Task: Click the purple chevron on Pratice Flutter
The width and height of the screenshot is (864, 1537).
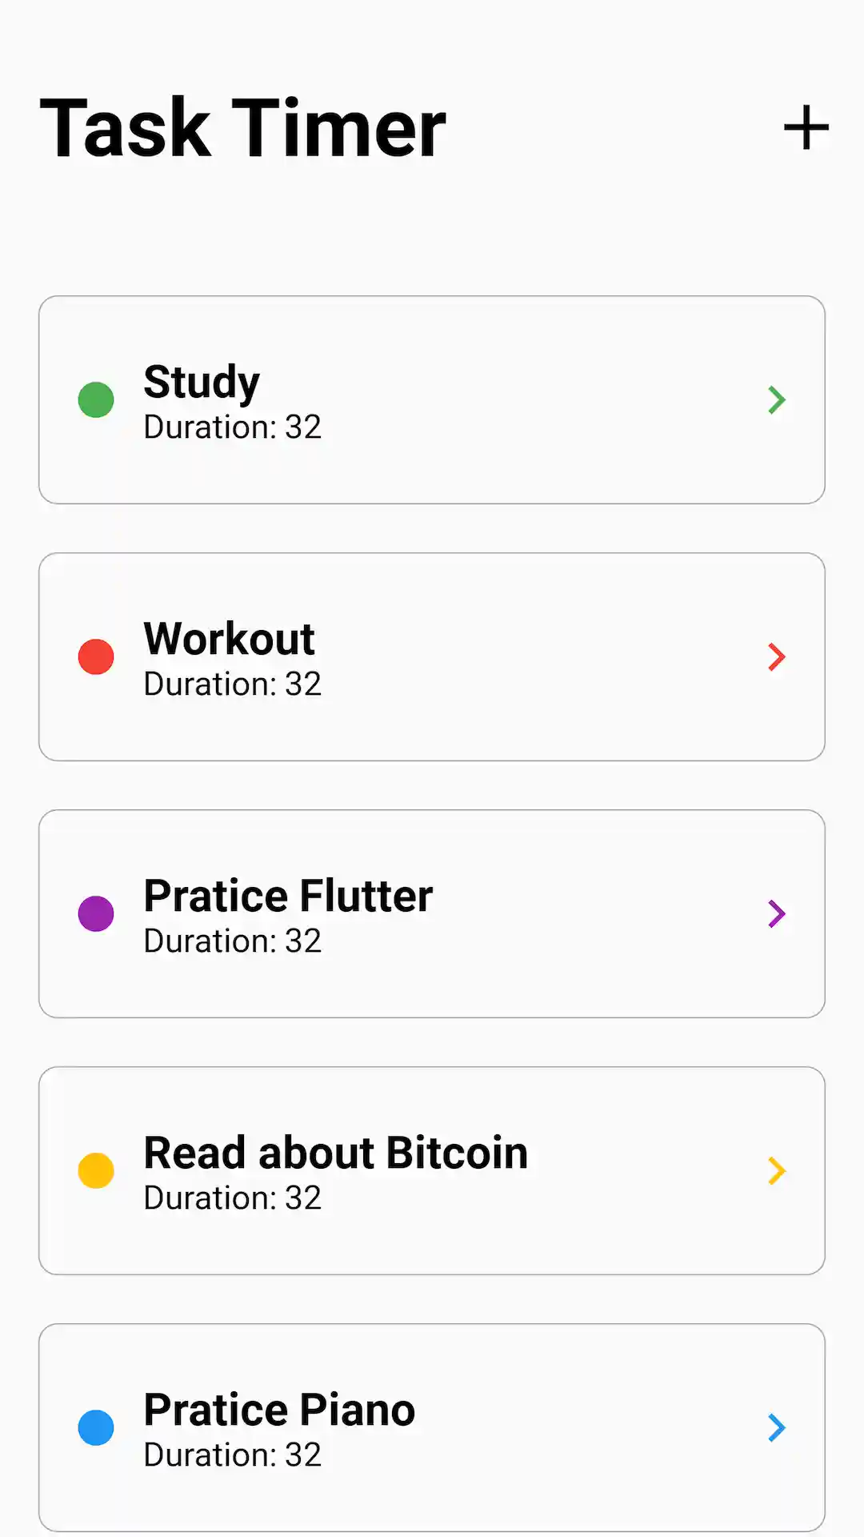Action: pyautogui.click(x=776, y=913)
